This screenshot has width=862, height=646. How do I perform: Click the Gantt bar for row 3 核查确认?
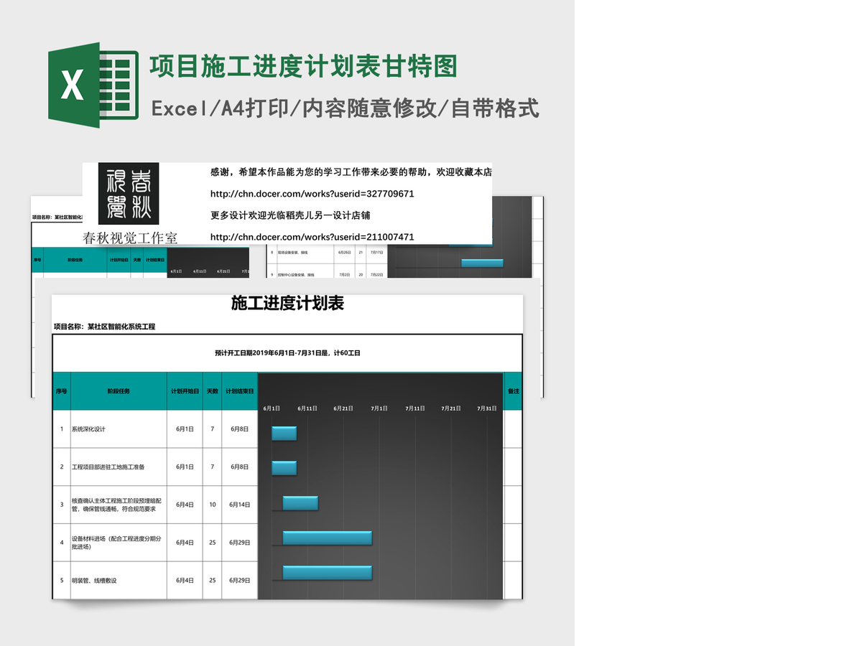point(300,502)
